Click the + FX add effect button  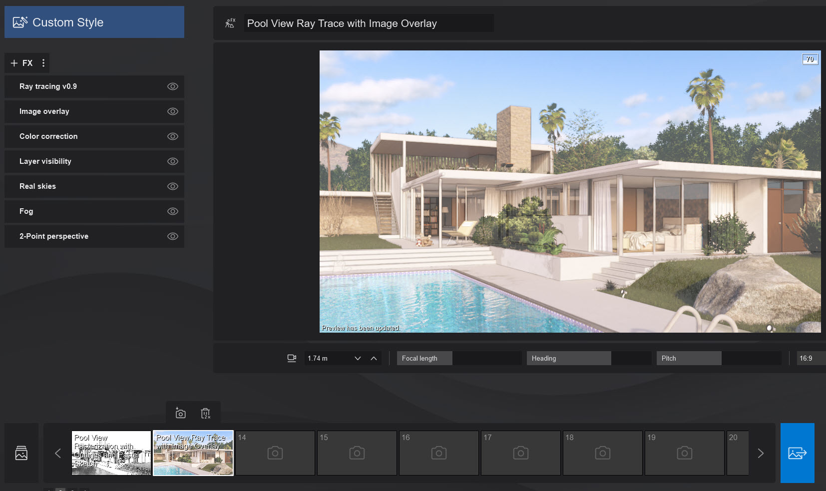[21, 63]
